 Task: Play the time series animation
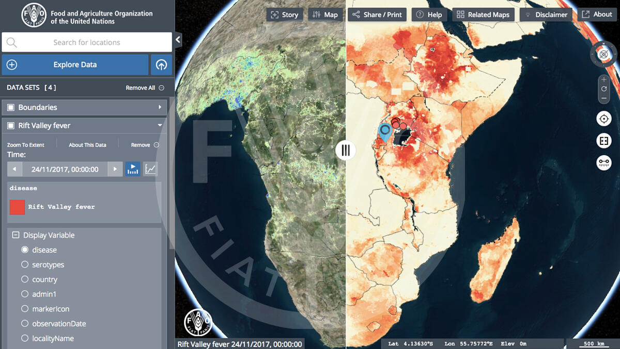tap(133, 169)
